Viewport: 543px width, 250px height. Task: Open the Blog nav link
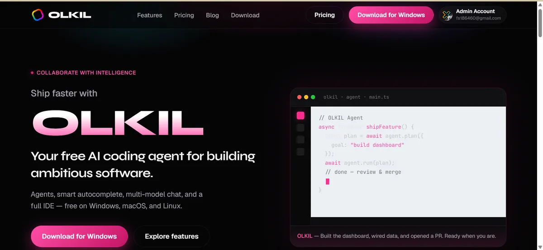pyautogui.click(x=212, y=15)
